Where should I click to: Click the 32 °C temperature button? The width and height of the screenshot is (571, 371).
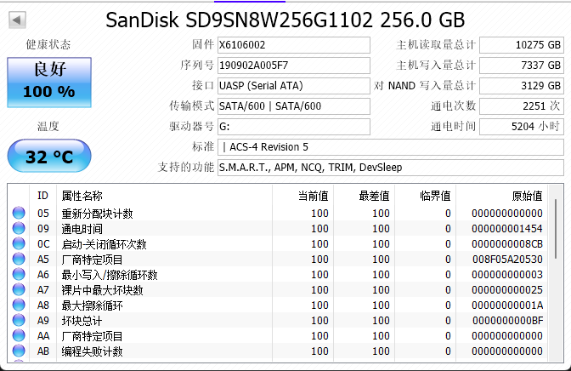pyautogui.click(x=48, y=157)
